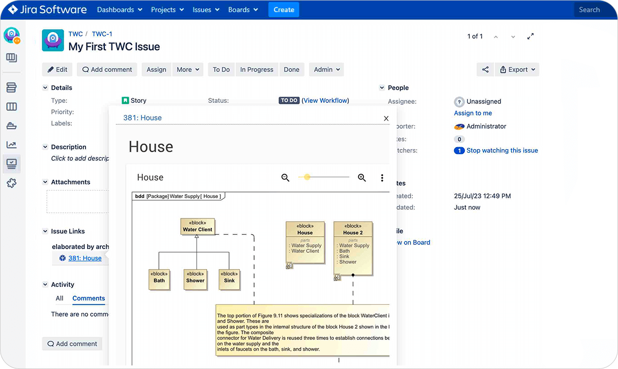
Task: Zoom out on the House diagram
Action: pyautogui.click(x=286, y=178)
